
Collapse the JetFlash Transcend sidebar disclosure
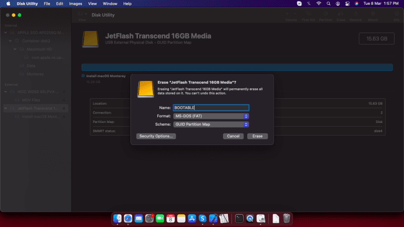pos(5,108)
